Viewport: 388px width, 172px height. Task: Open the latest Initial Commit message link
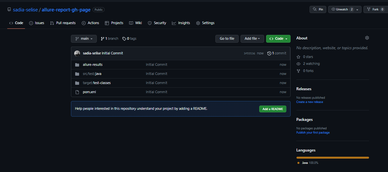(112, 53)
